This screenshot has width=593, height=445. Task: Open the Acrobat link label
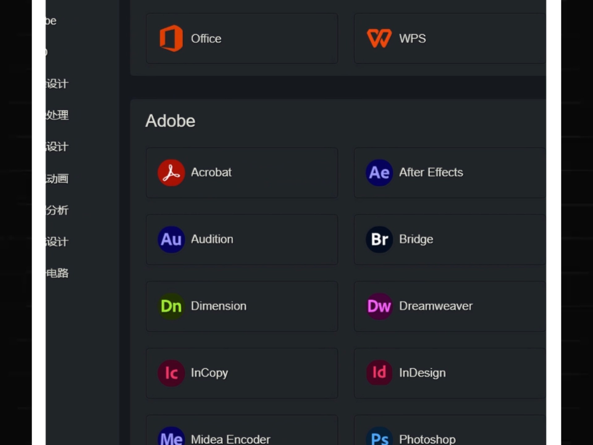point(211,172)
